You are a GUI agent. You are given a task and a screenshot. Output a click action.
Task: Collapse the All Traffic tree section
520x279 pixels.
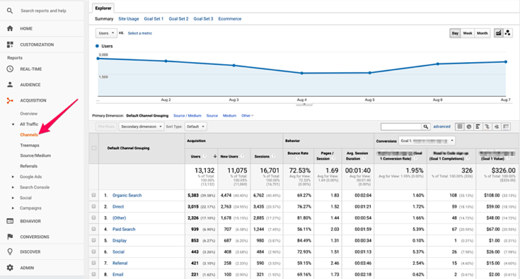pos(13,124)
